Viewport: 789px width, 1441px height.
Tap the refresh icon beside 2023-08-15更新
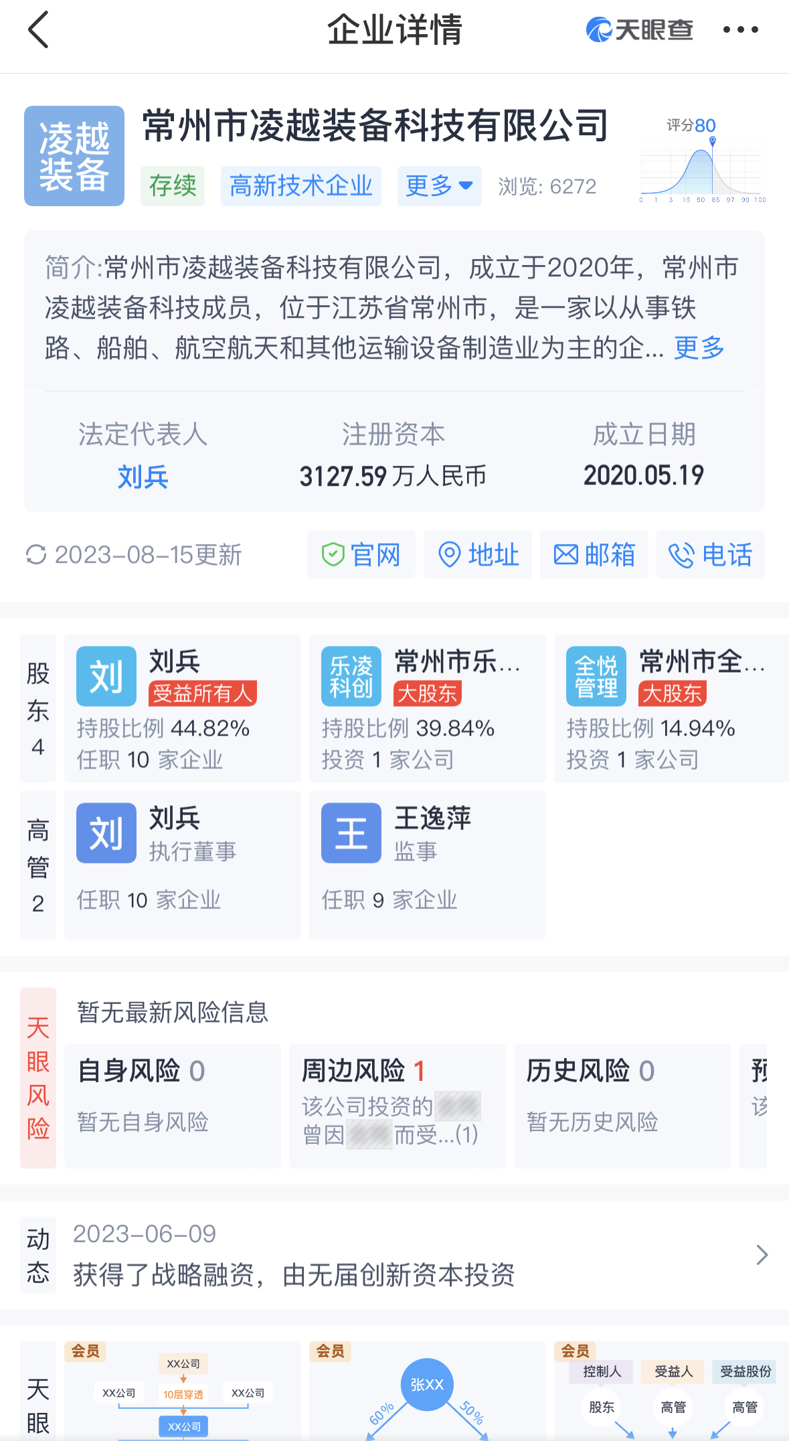(35, 555)
